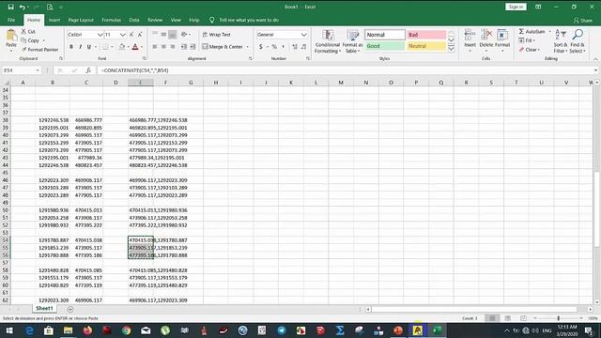Open Windows Start menu
This screenshot has width=601, height=338.
pyautogui.click(x=9, y=330)
